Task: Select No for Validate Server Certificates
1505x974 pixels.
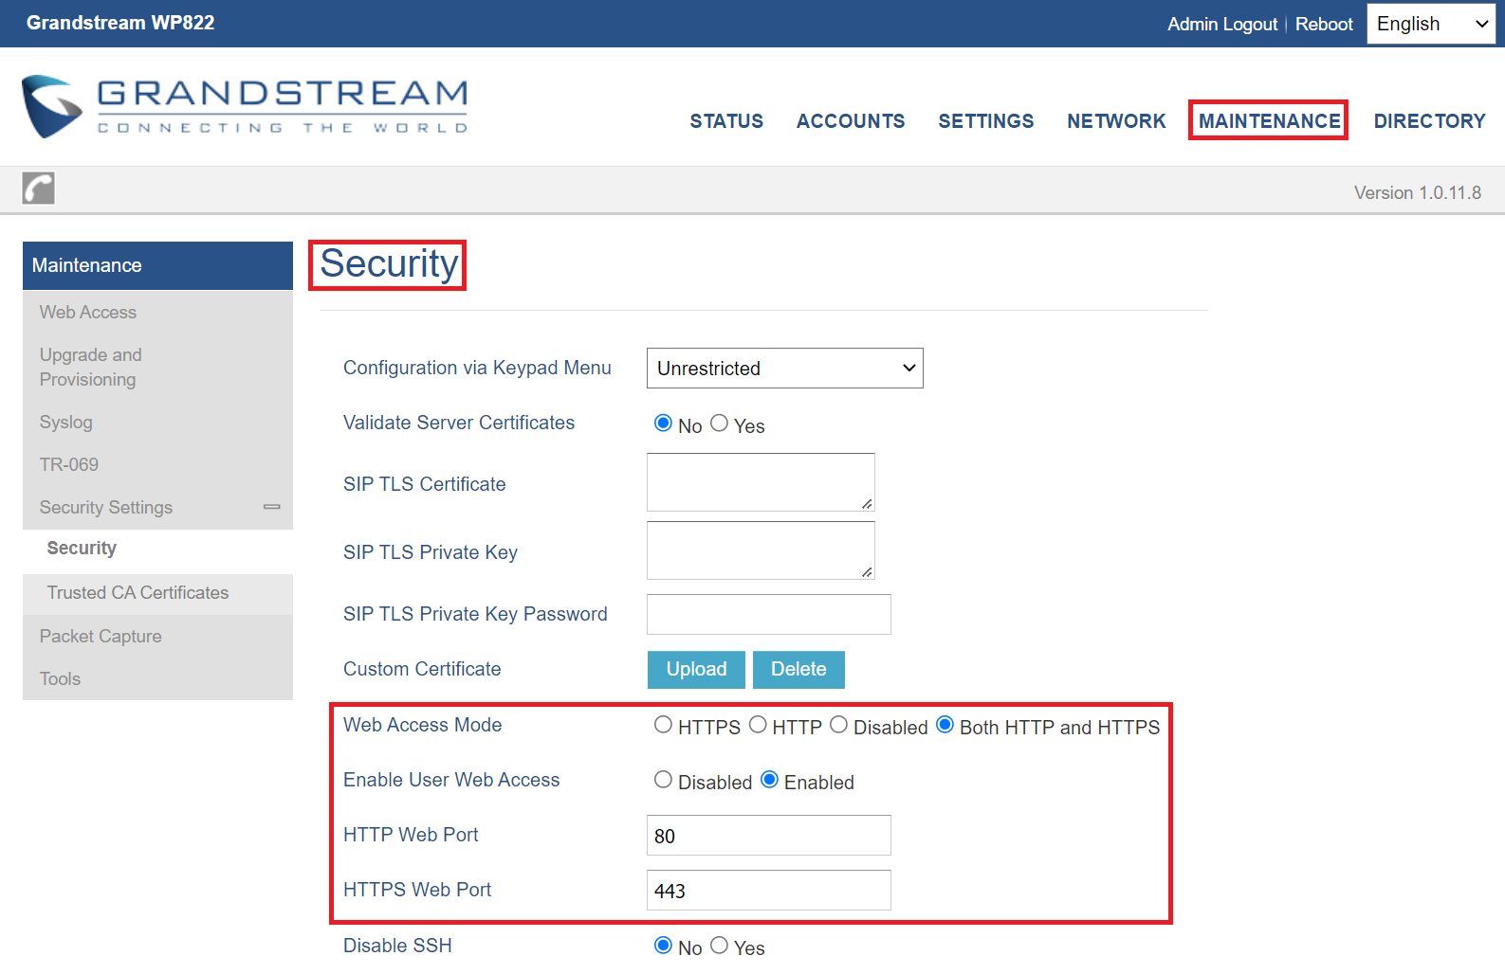Action: (x=663, y=424)
